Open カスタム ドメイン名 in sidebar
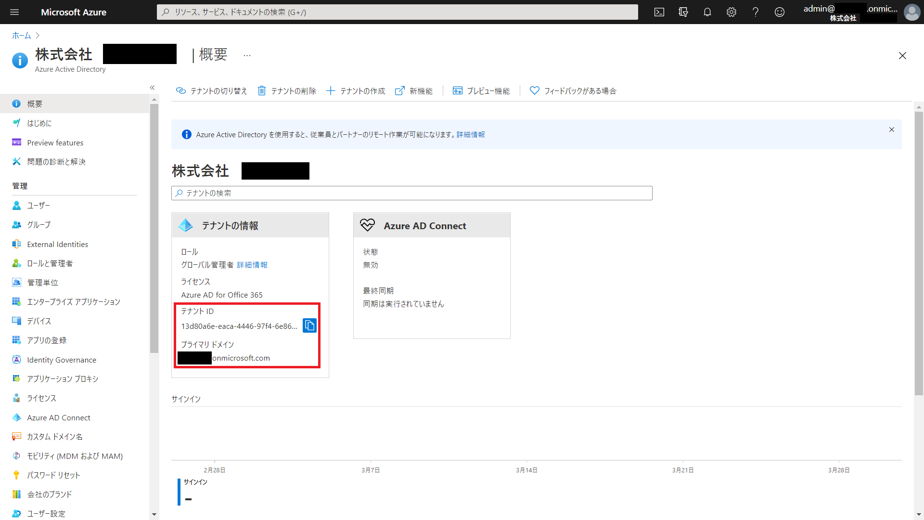 (75, 437)
